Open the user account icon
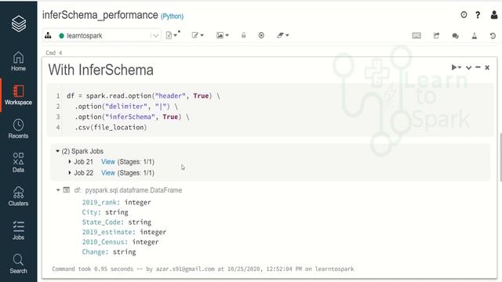502x282 pixels. pyautogui.click(x=494, y=15)
